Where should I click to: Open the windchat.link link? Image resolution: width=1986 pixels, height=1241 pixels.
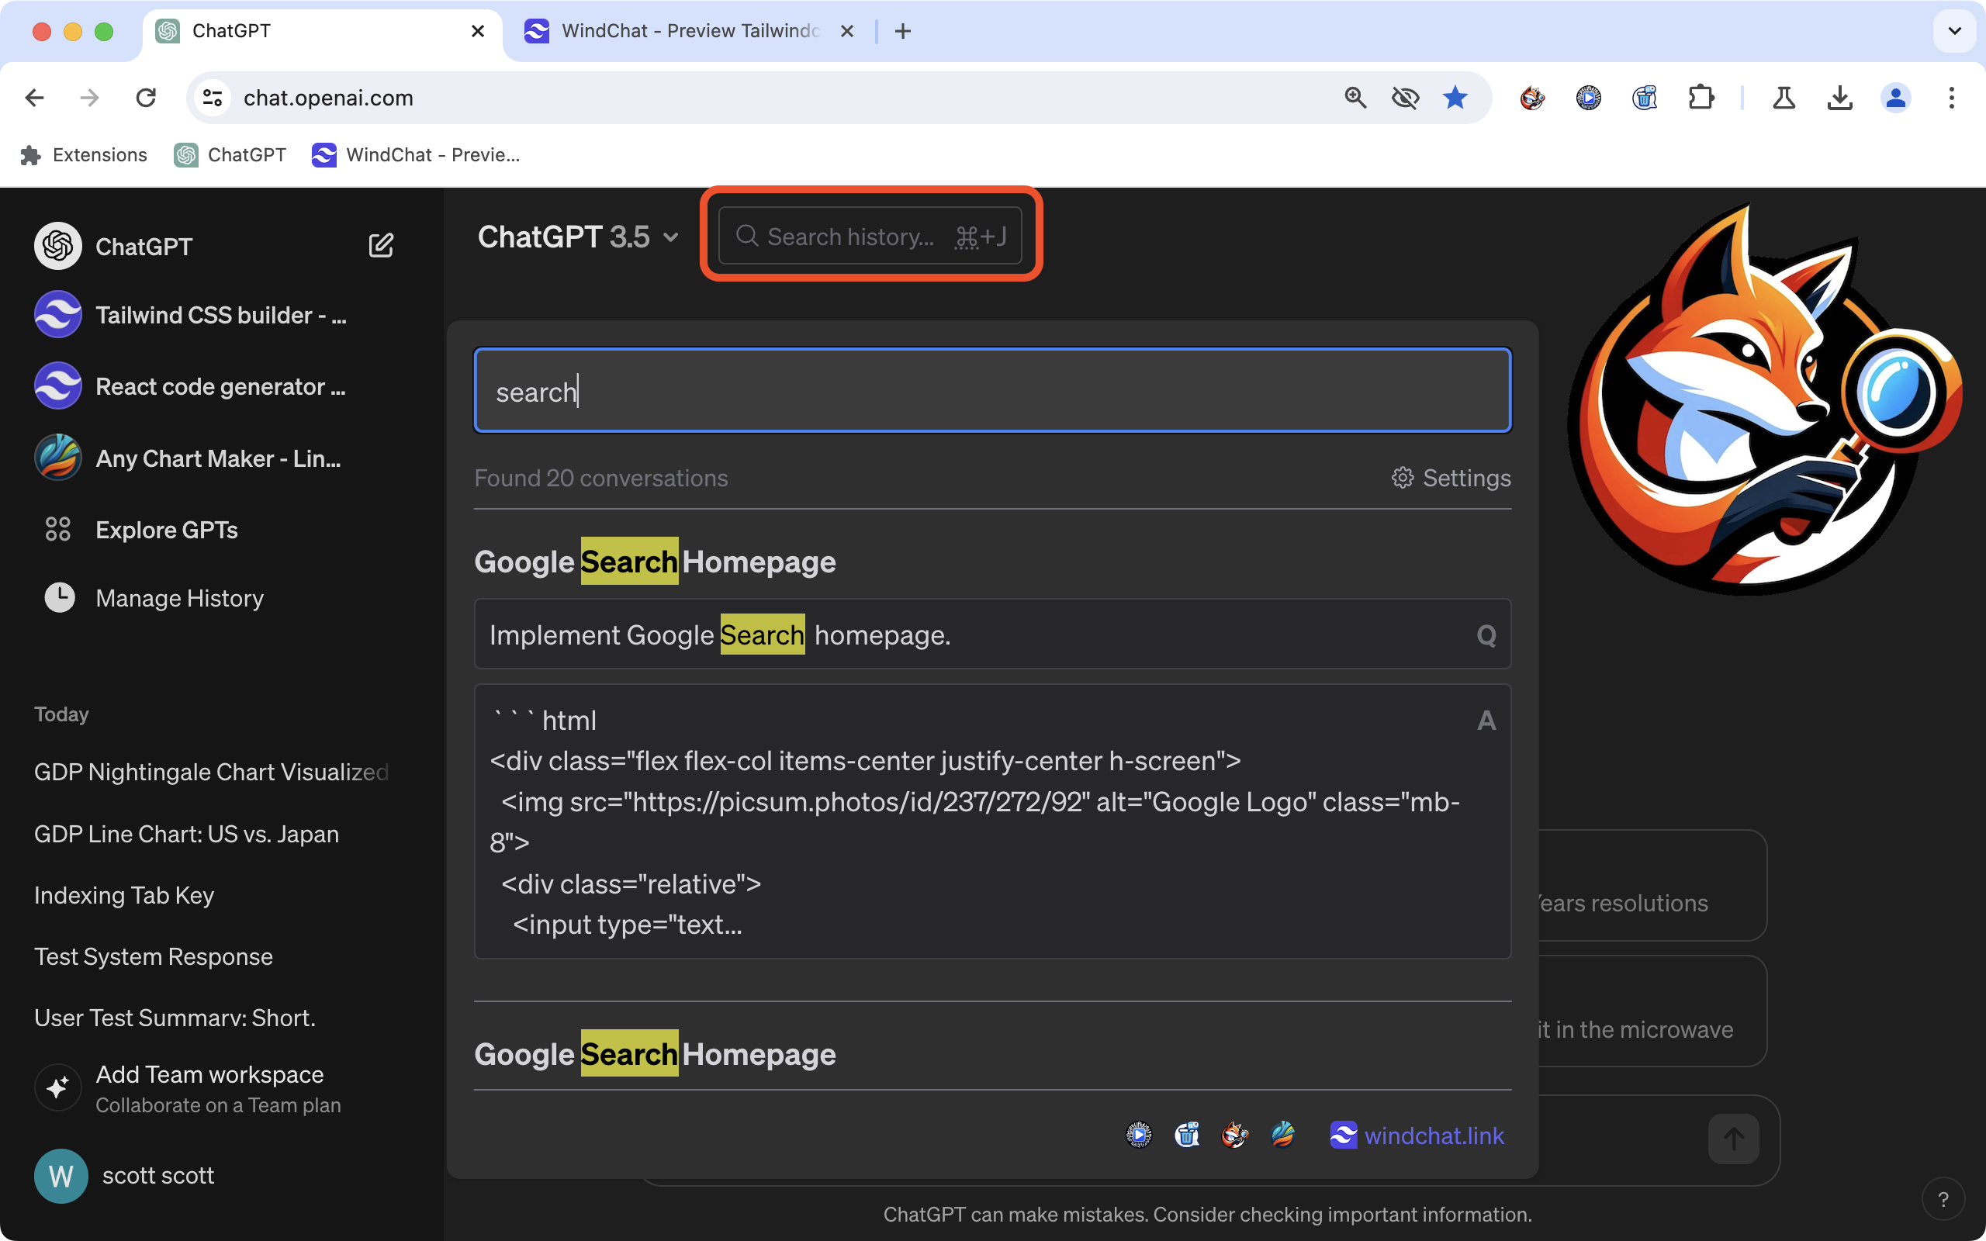pos(1433,1135)
